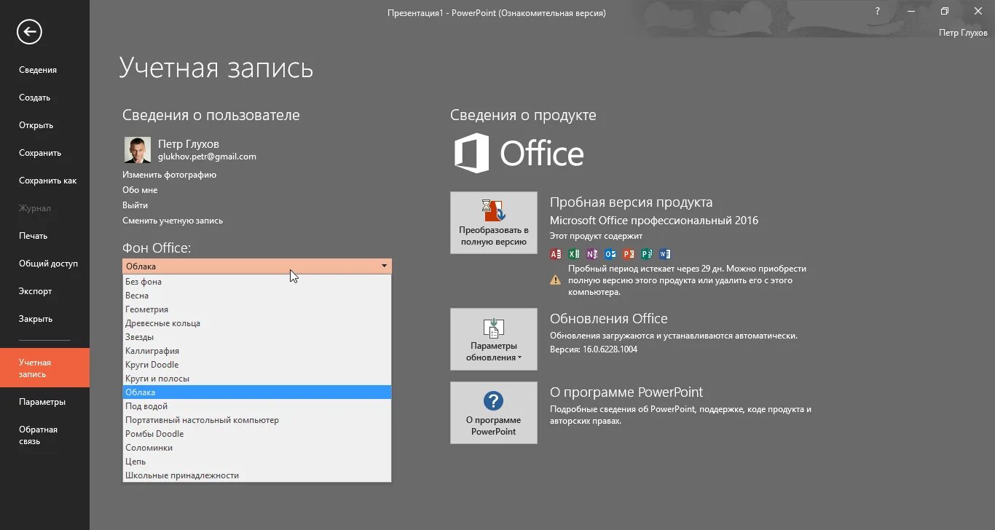The height and width of the screenshot is (530, 995).
Task: Select Школьные принадлежности background
Action: [x=257, y=475]
